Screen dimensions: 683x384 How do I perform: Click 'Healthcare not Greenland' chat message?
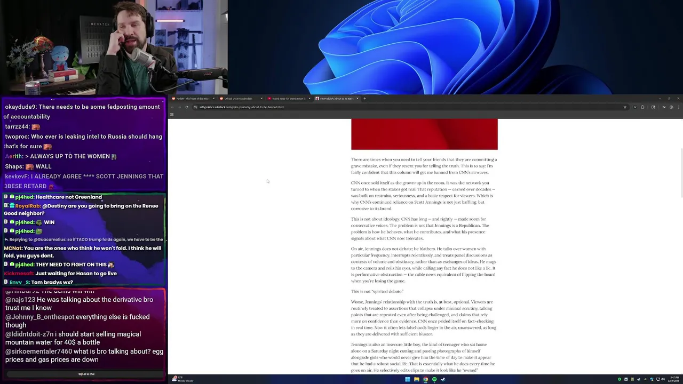click(x=69, y=197)
